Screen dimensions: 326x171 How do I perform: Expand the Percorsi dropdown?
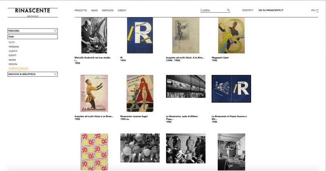click(33, 31)
